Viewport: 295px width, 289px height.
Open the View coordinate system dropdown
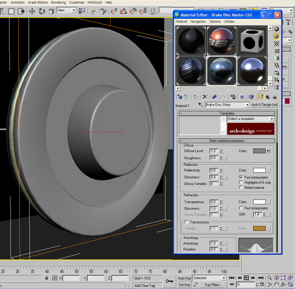pyautogui.click(x=74, y=10)
